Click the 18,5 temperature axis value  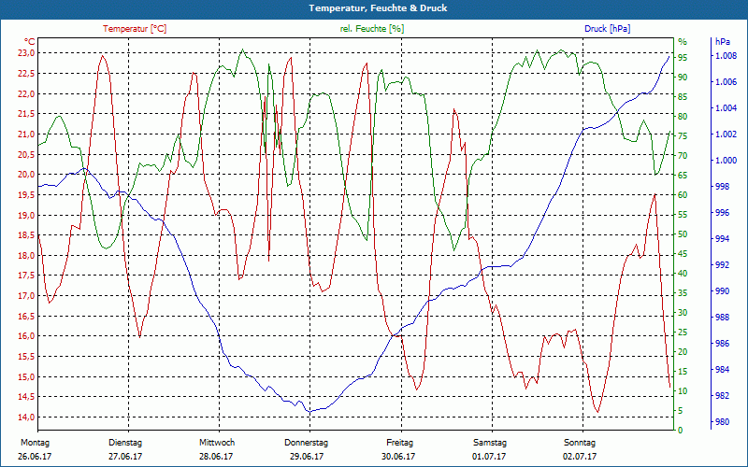coord(26,235)
